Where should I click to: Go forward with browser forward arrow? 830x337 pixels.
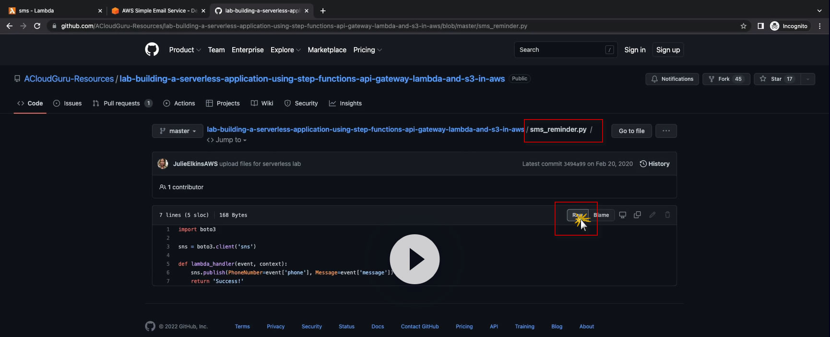23,26
